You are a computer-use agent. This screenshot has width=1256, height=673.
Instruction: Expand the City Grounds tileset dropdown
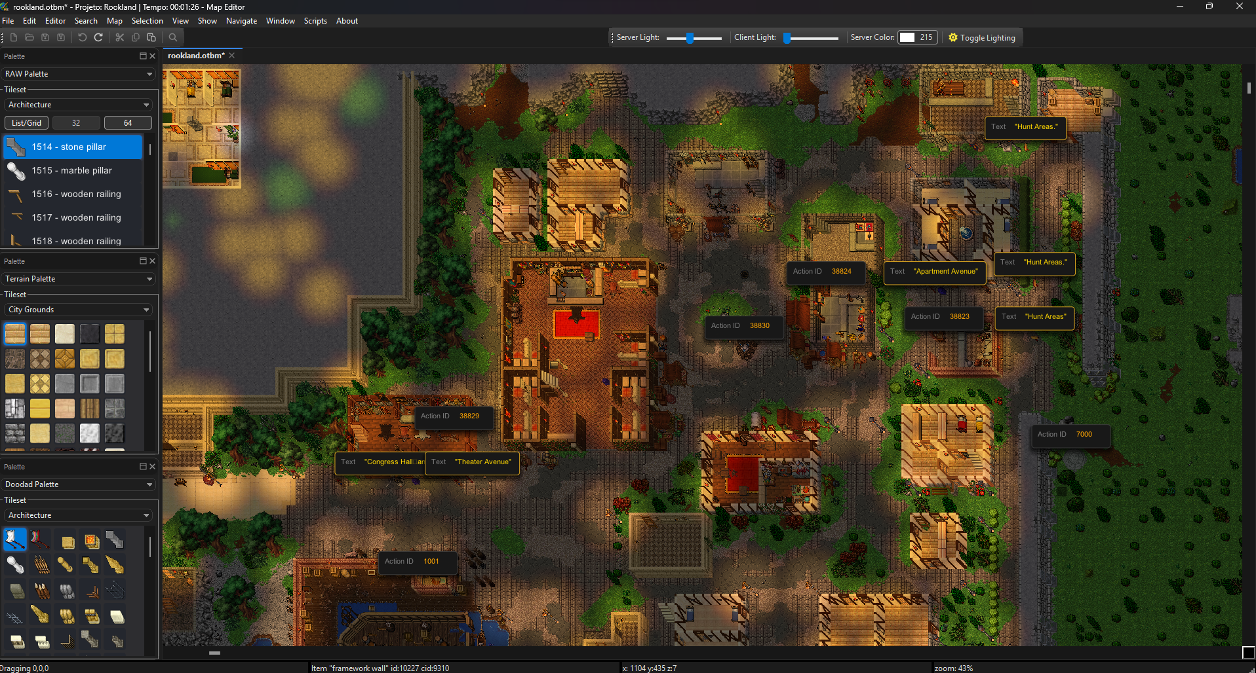point(78,310)
